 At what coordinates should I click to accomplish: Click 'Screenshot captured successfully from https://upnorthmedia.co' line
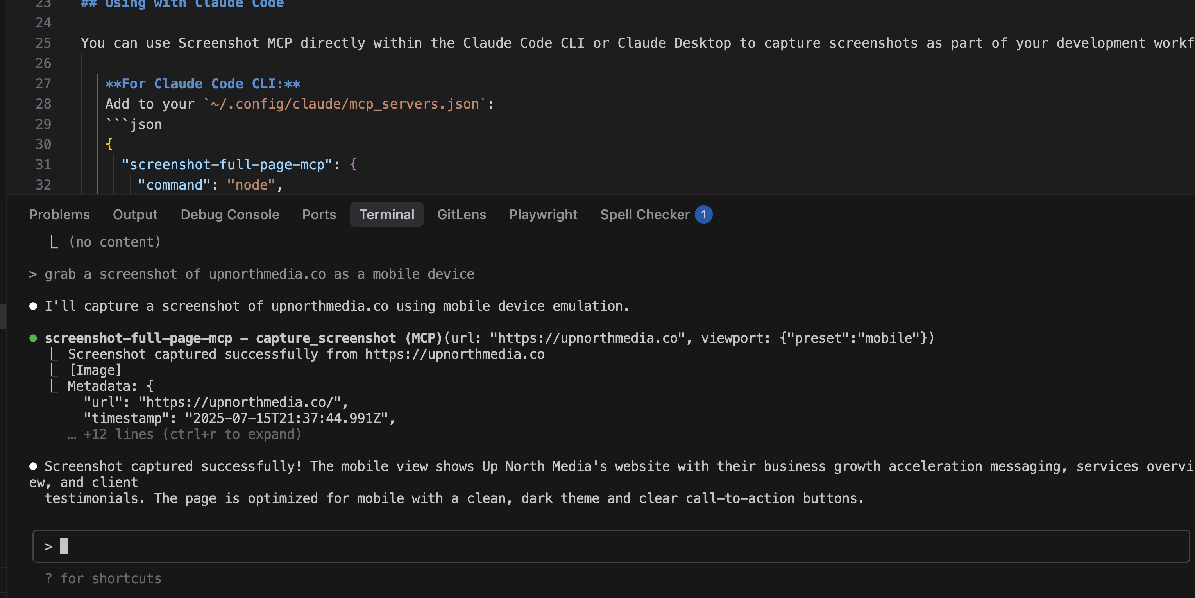[306, 354]
